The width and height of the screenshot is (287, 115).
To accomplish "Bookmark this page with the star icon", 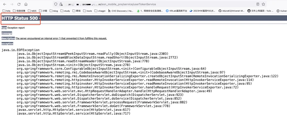I will tap(263, 4).
